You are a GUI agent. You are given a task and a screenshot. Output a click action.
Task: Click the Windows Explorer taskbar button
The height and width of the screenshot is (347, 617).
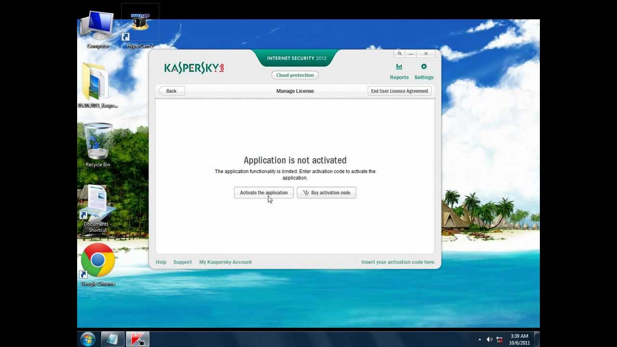coord(112,339)
